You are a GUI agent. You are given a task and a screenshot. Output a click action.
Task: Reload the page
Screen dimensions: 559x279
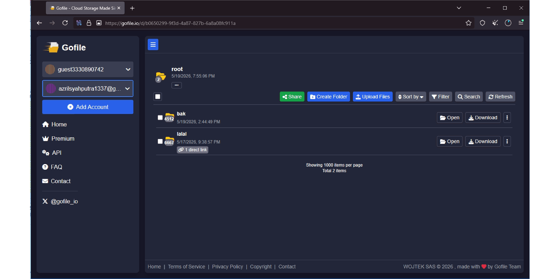tap(65, 23)
